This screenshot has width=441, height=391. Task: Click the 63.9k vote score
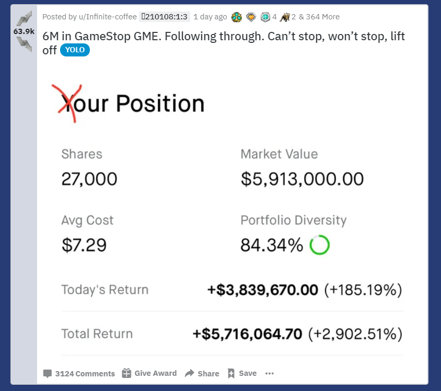click(24, 31)
